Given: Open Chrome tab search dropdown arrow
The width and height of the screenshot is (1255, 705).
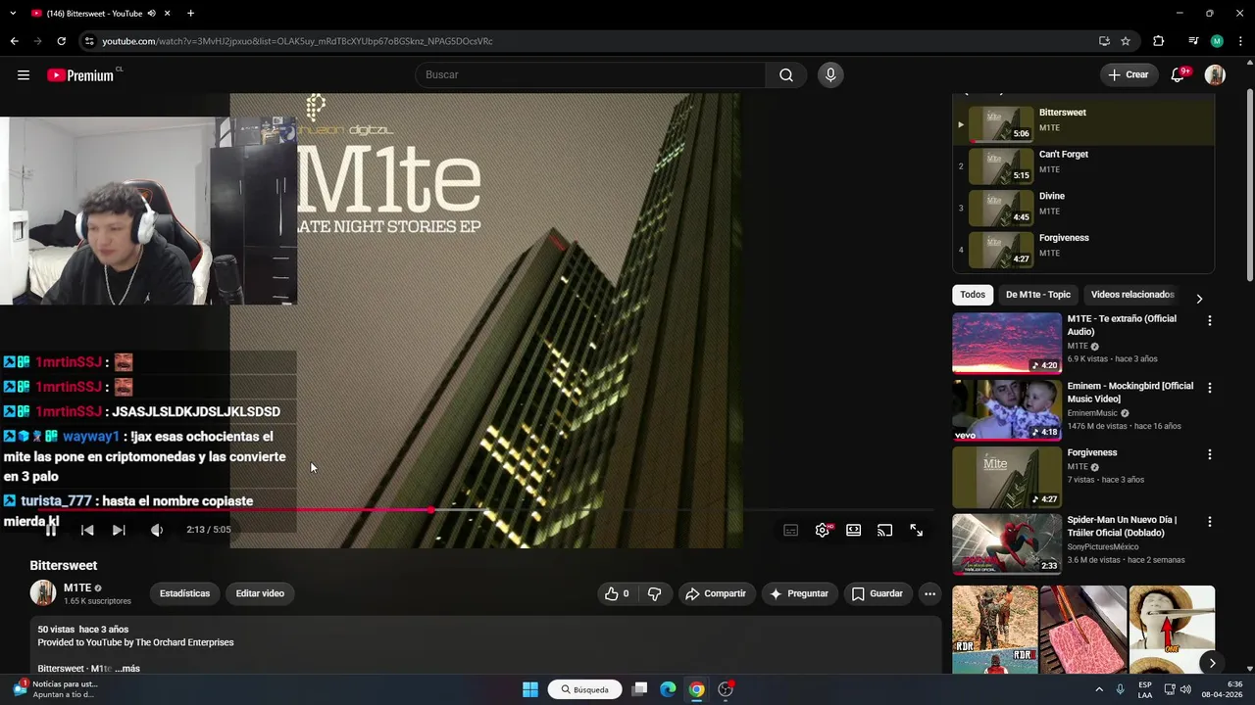Looking at the screenshot, I should tap(14, 14).
